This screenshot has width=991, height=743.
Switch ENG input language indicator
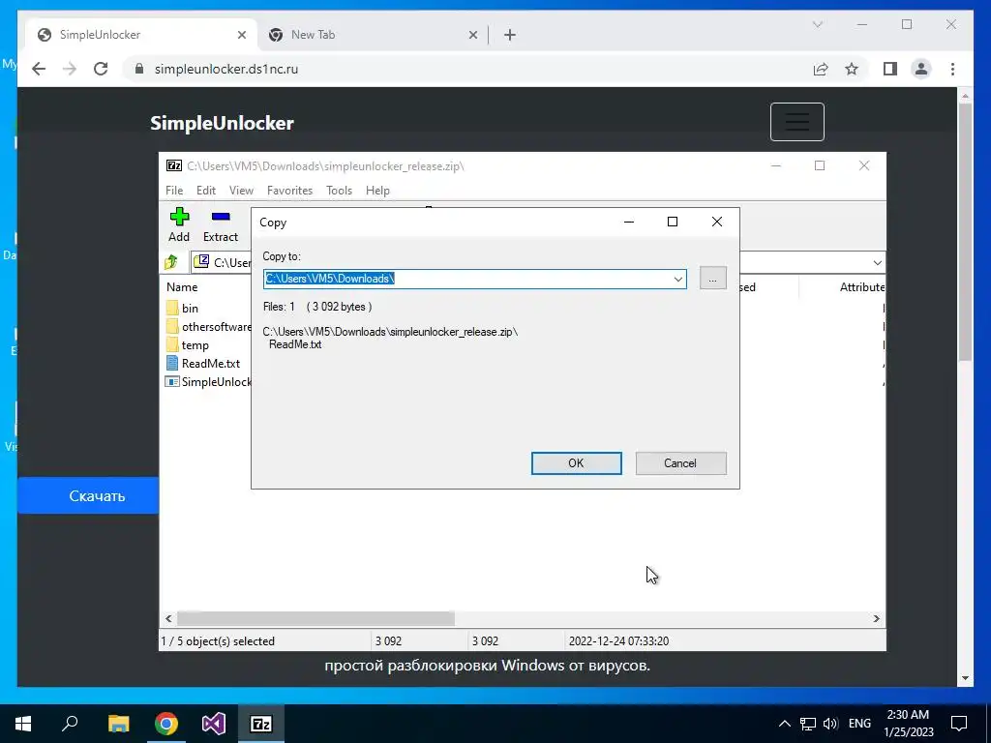pos(859,724)
